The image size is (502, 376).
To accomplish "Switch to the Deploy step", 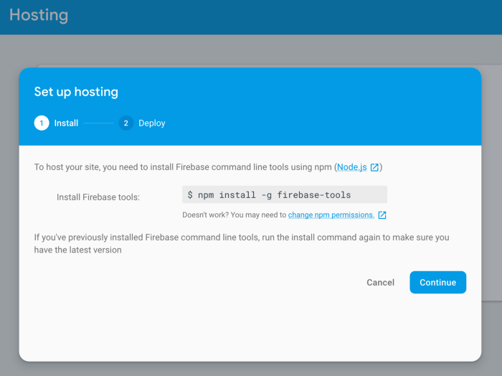I will click(152, 123).
